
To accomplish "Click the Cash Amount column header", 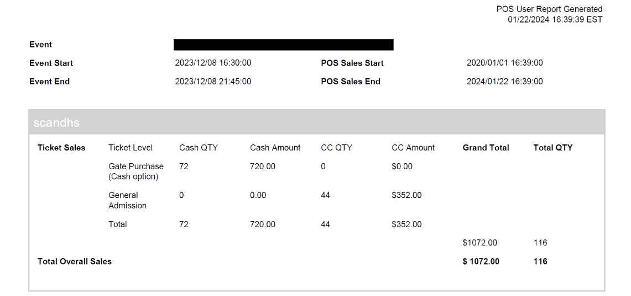I will 275,148.
